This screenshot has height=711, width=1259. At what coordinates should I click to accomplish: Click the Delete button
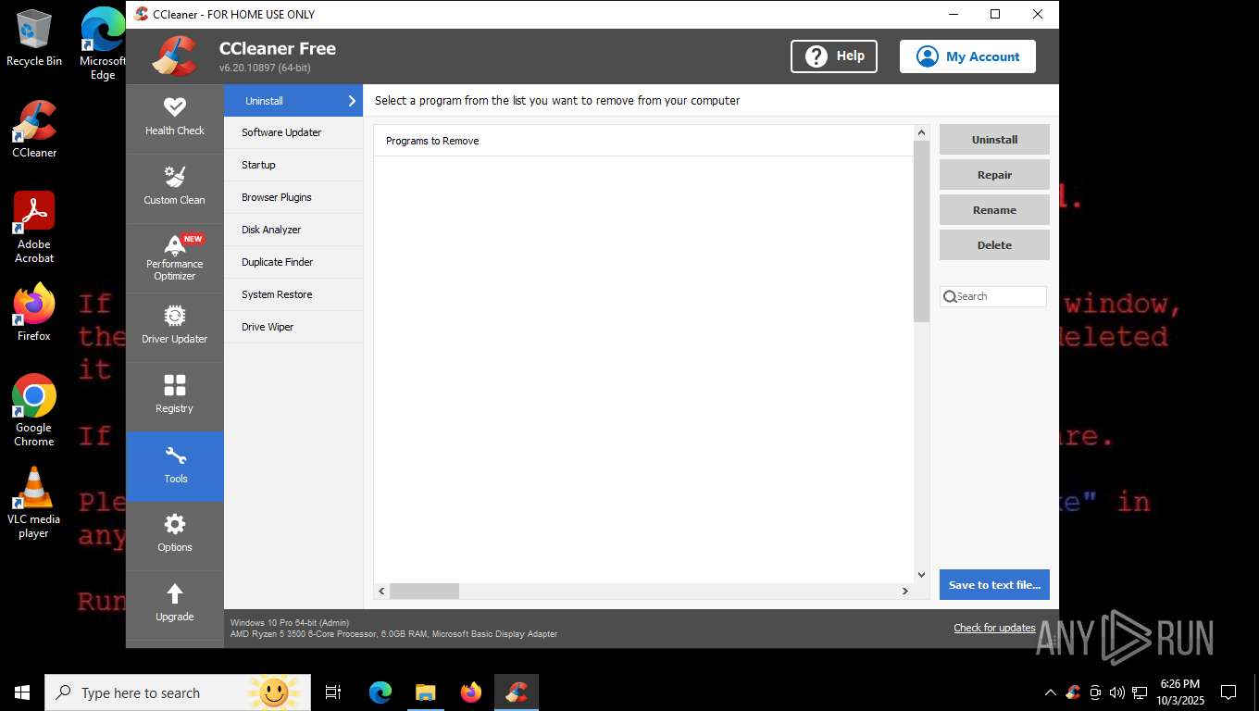(x=994, y=245)
